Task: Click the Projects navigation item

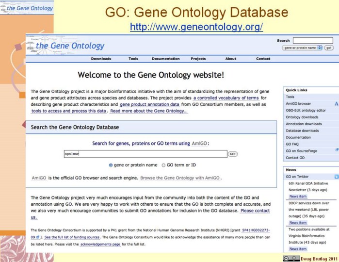Action: tap(198, 59)
